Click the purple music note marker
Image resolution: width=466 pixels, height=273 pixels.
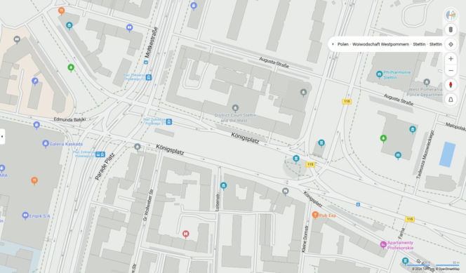coord(35,81)
